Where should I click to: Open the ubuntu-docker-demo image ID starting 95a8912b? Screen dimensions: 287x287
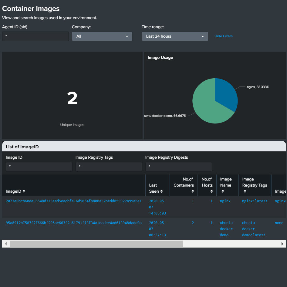point(73,223)
